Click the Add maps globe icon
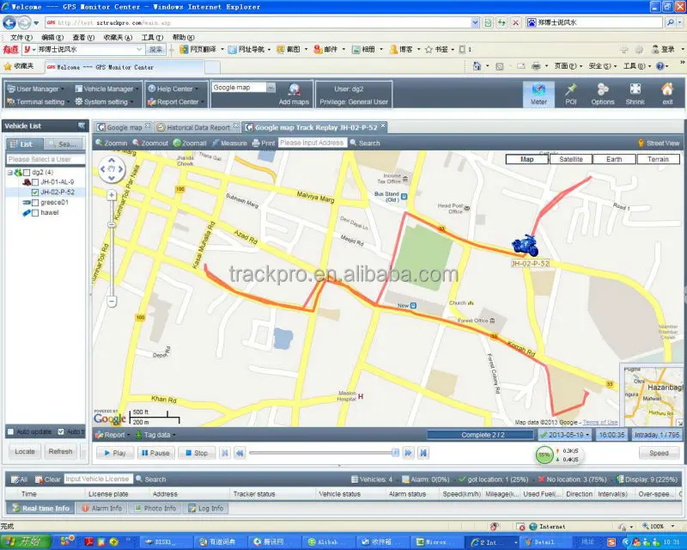 coord(294,89)
